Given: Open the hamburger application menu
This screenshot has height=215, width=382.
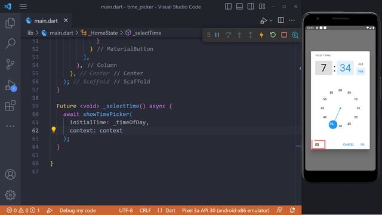Looking at the screenshot, I should [23, 7].
